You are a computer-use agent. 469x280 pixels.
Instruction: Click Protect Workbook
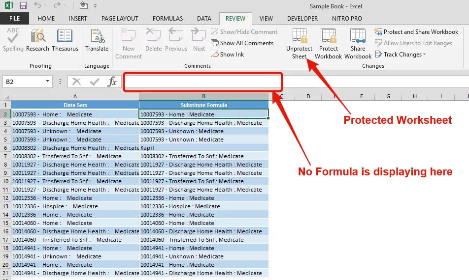pyautogui.click(x=328, y=44)
